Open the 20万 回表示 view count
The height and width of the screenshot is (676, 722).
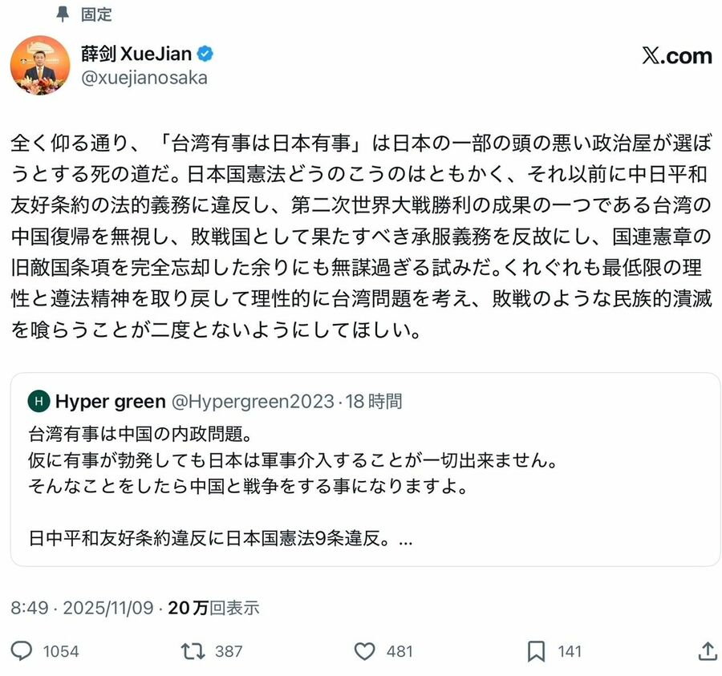(x=213, y=608)
